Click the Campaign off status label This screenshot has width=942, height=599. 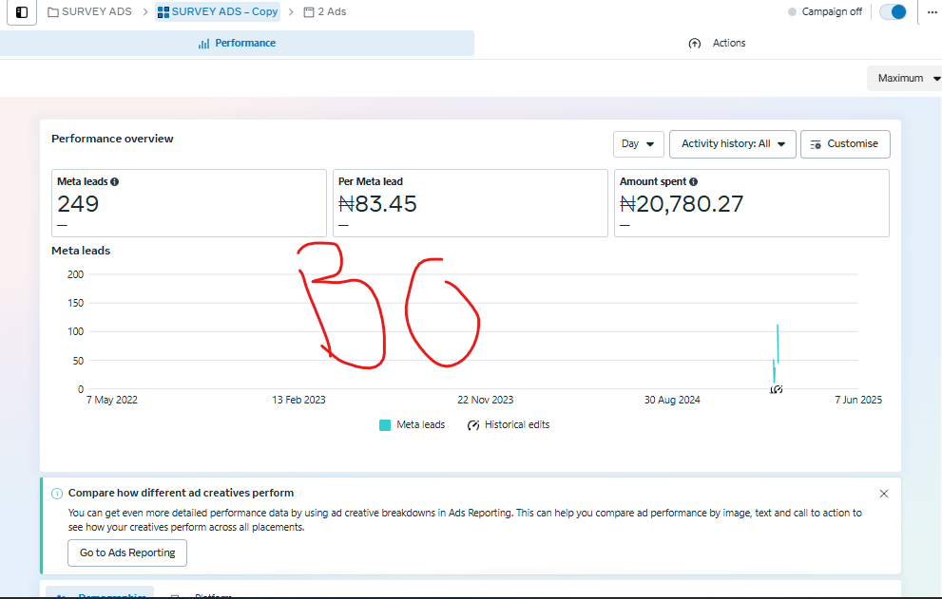tap(832, 12)
